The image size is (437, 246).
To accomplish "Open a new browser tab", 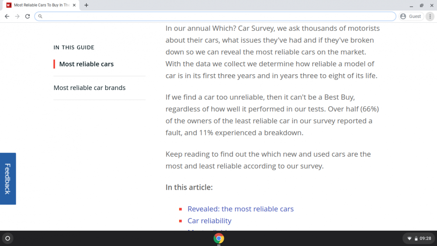I will point(87,5).
